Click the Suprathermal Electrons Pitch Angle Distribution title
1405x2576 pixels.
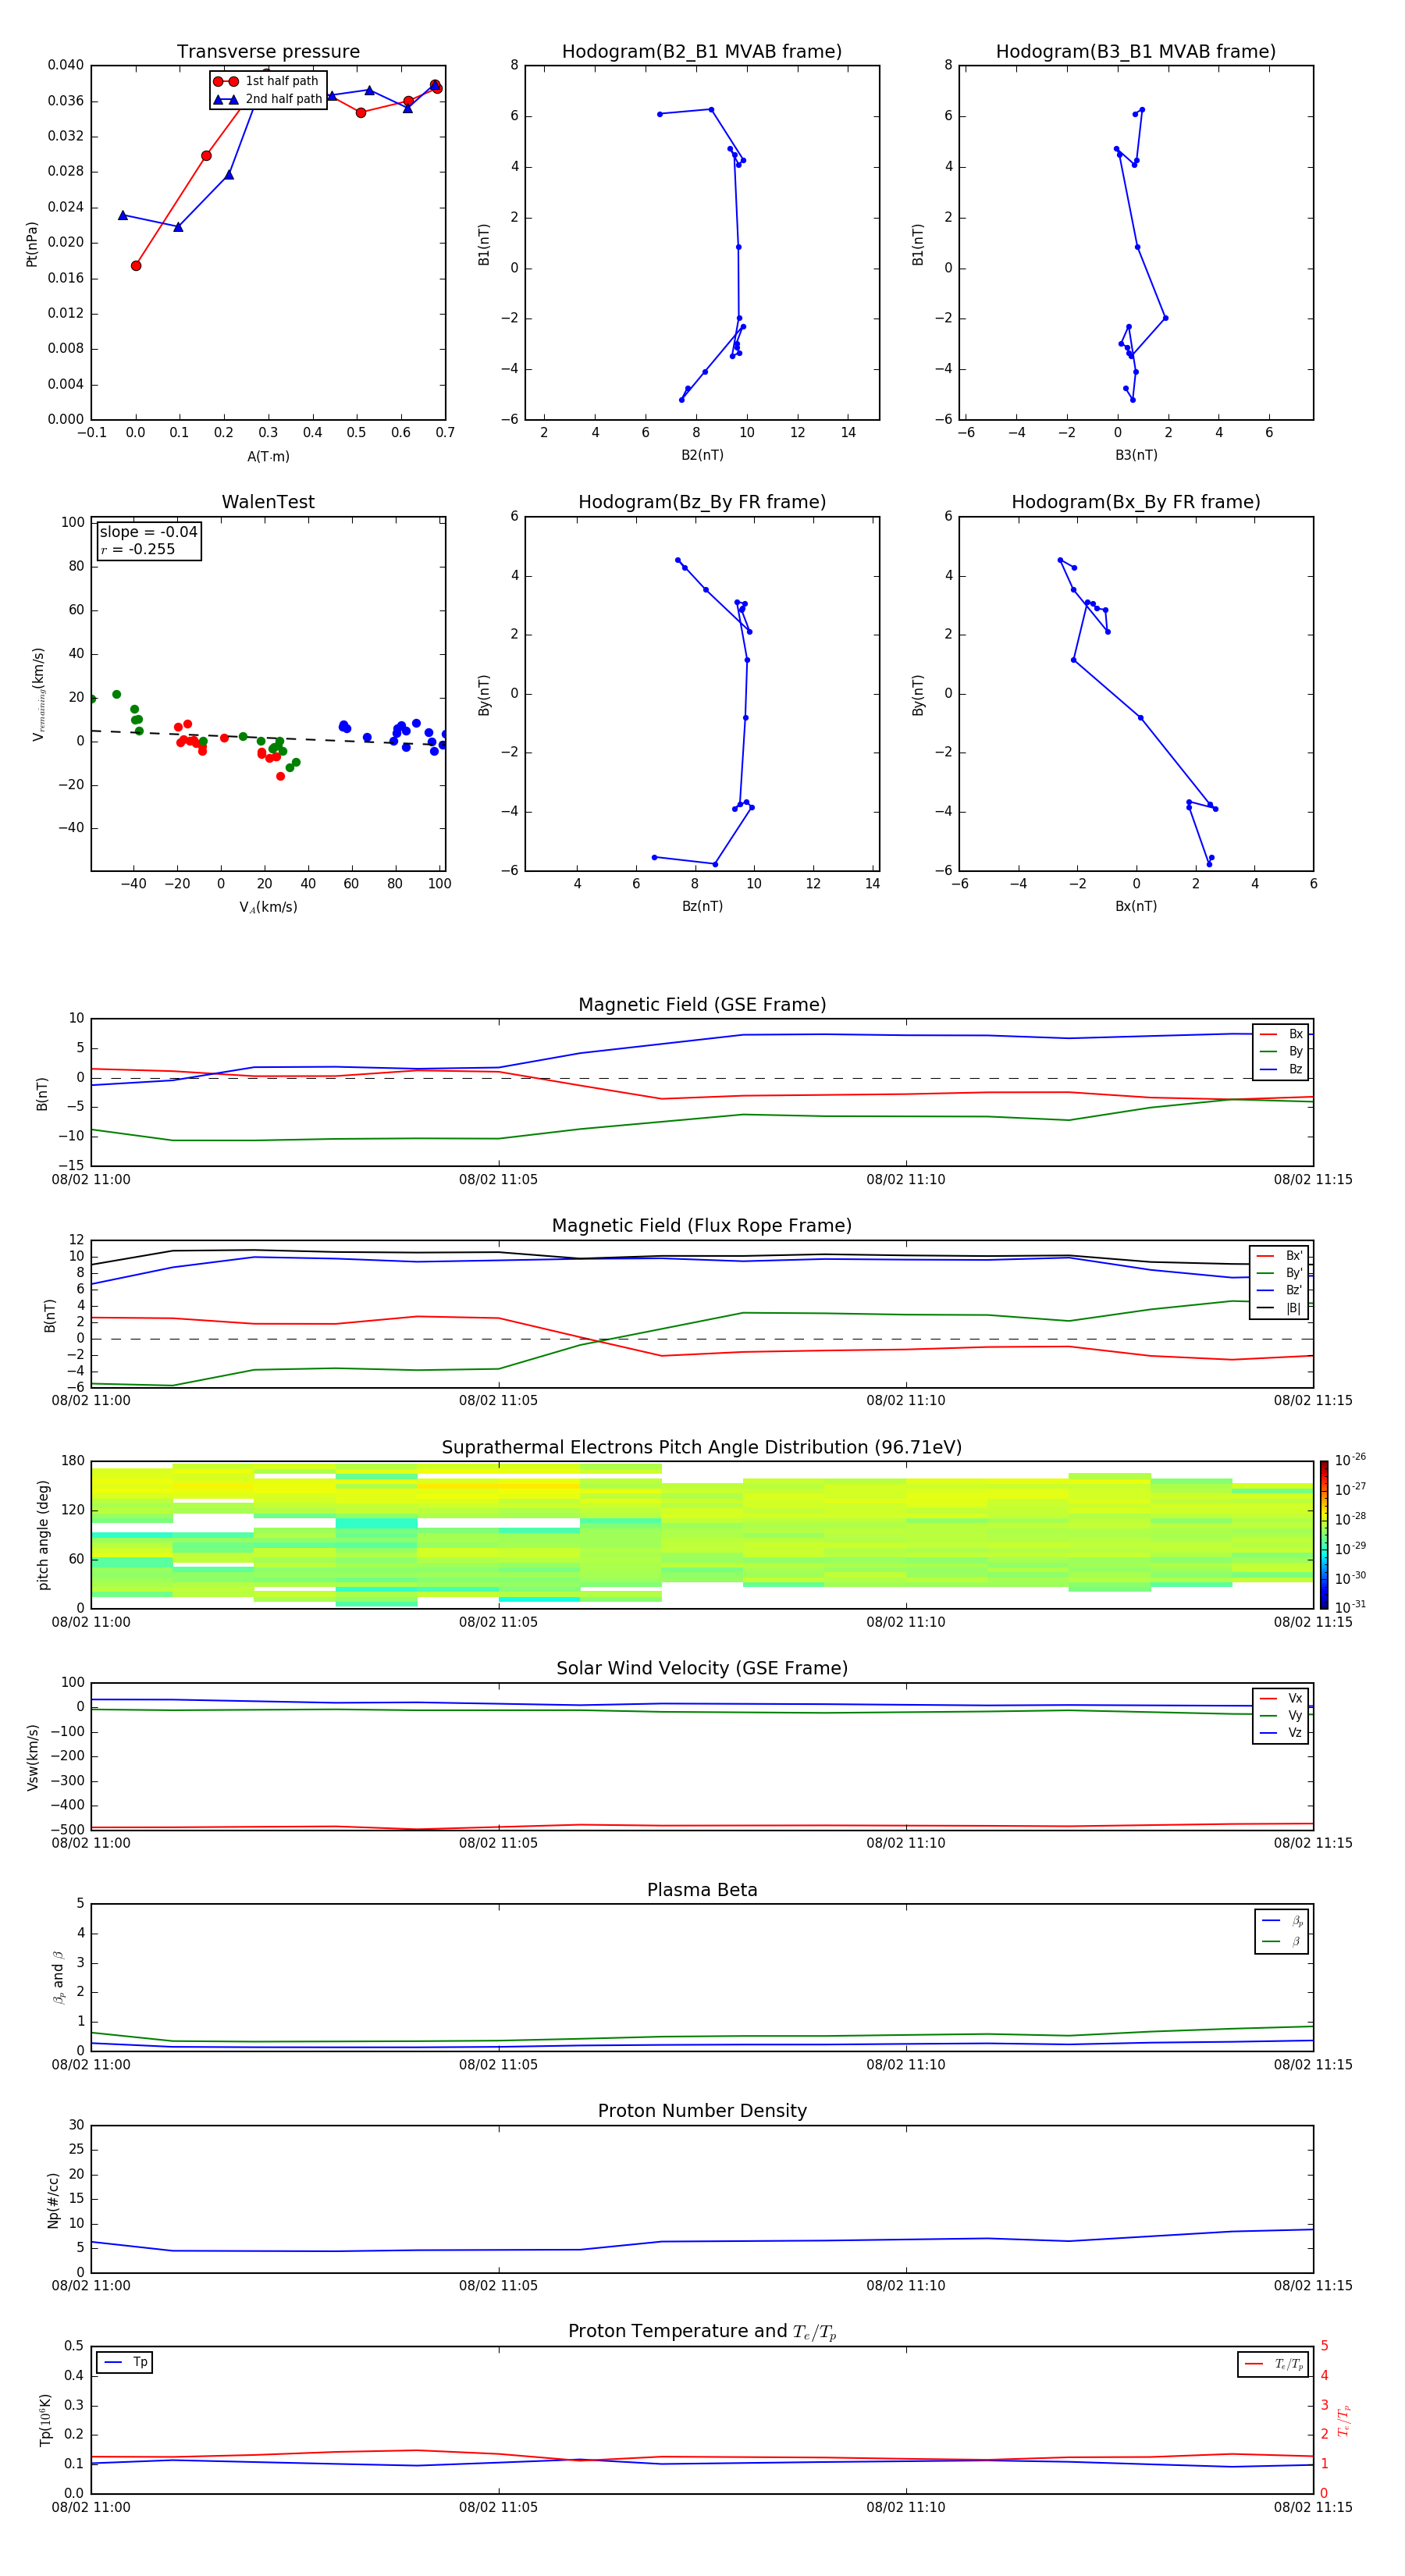pos(702,1448)
